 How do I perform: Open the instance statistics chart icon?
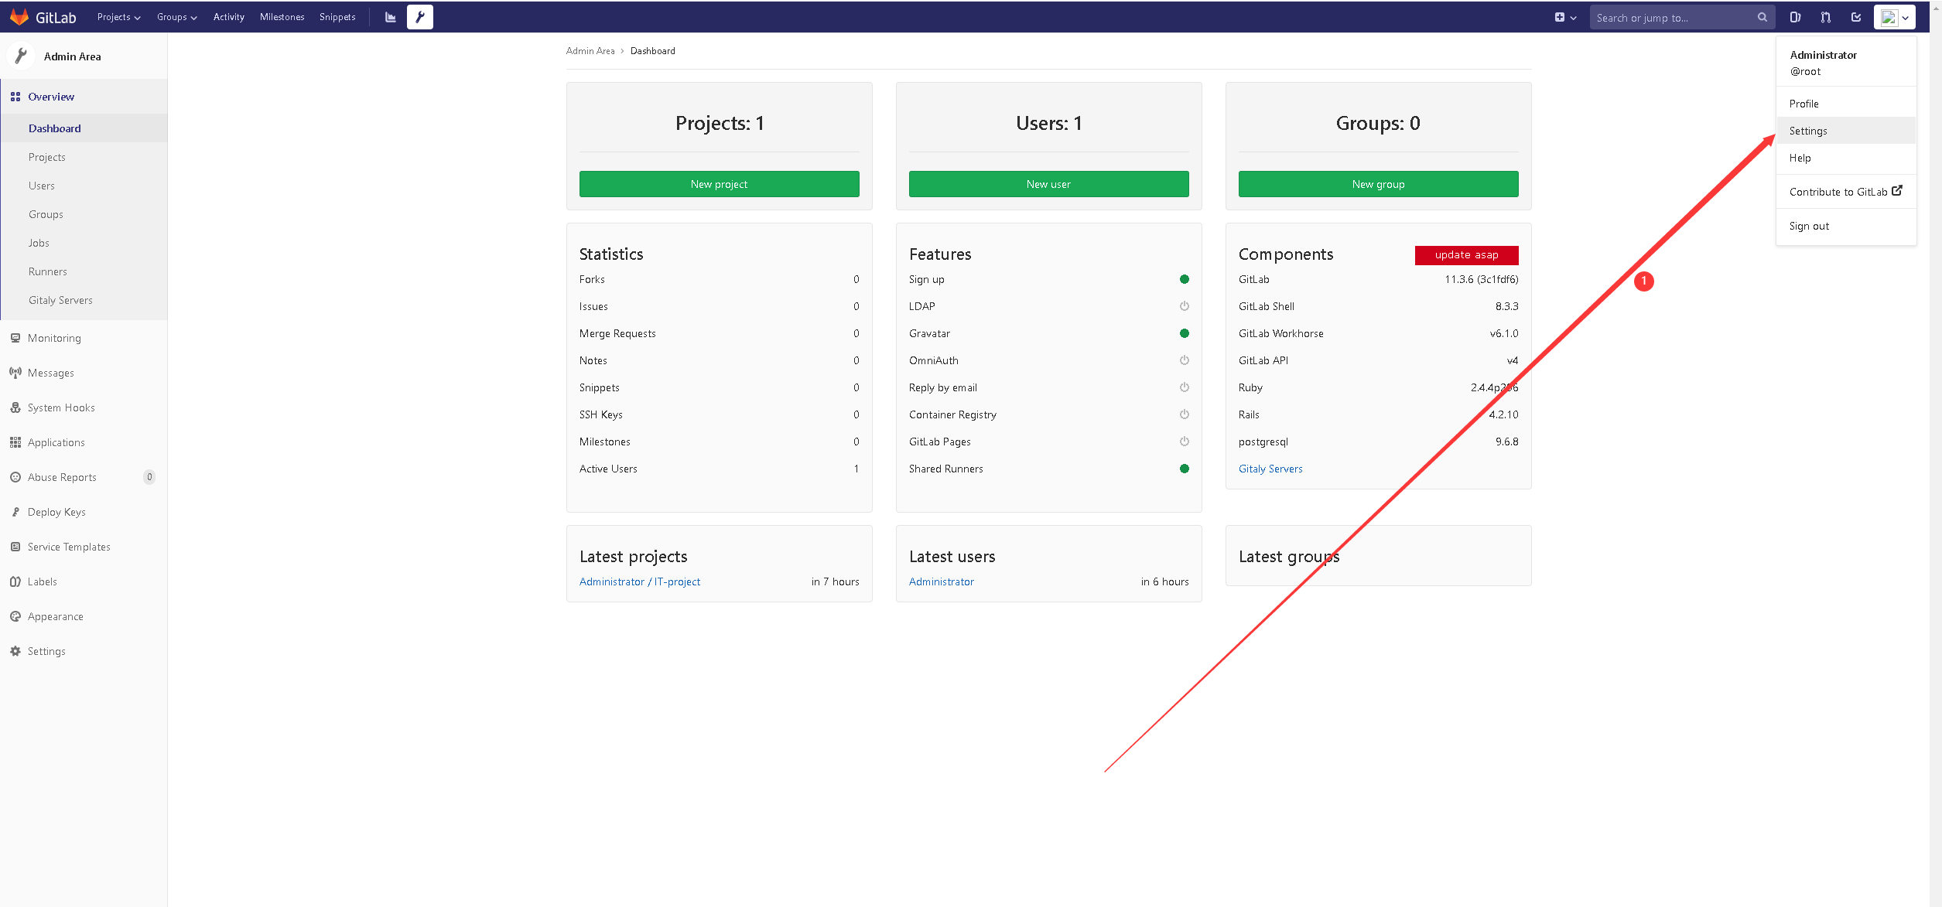[391, 17]
